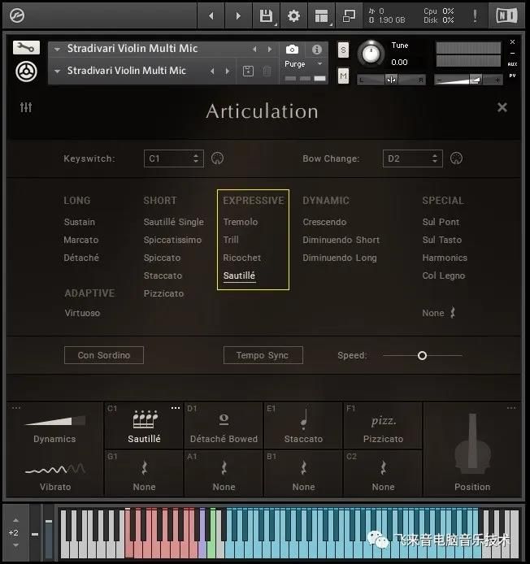Open the Kontakt logo menu
This screenshot has width=530, height=564.
tap(17, 15)
